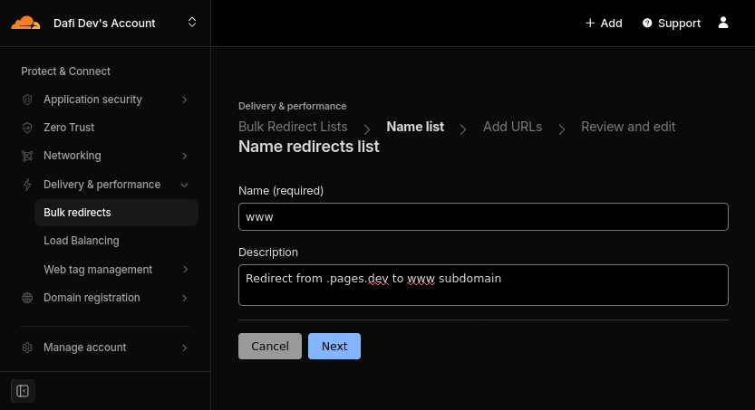Viewport: 755px width, 410px height.
Task: Open Web tag management item
Action: click(98, 270)
